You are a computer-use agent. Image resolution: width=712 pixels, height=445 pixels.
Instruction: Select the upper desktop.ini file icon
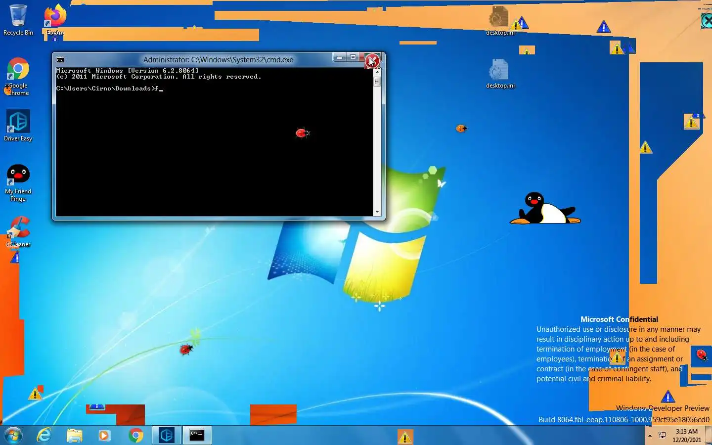[x=499, y=21]
